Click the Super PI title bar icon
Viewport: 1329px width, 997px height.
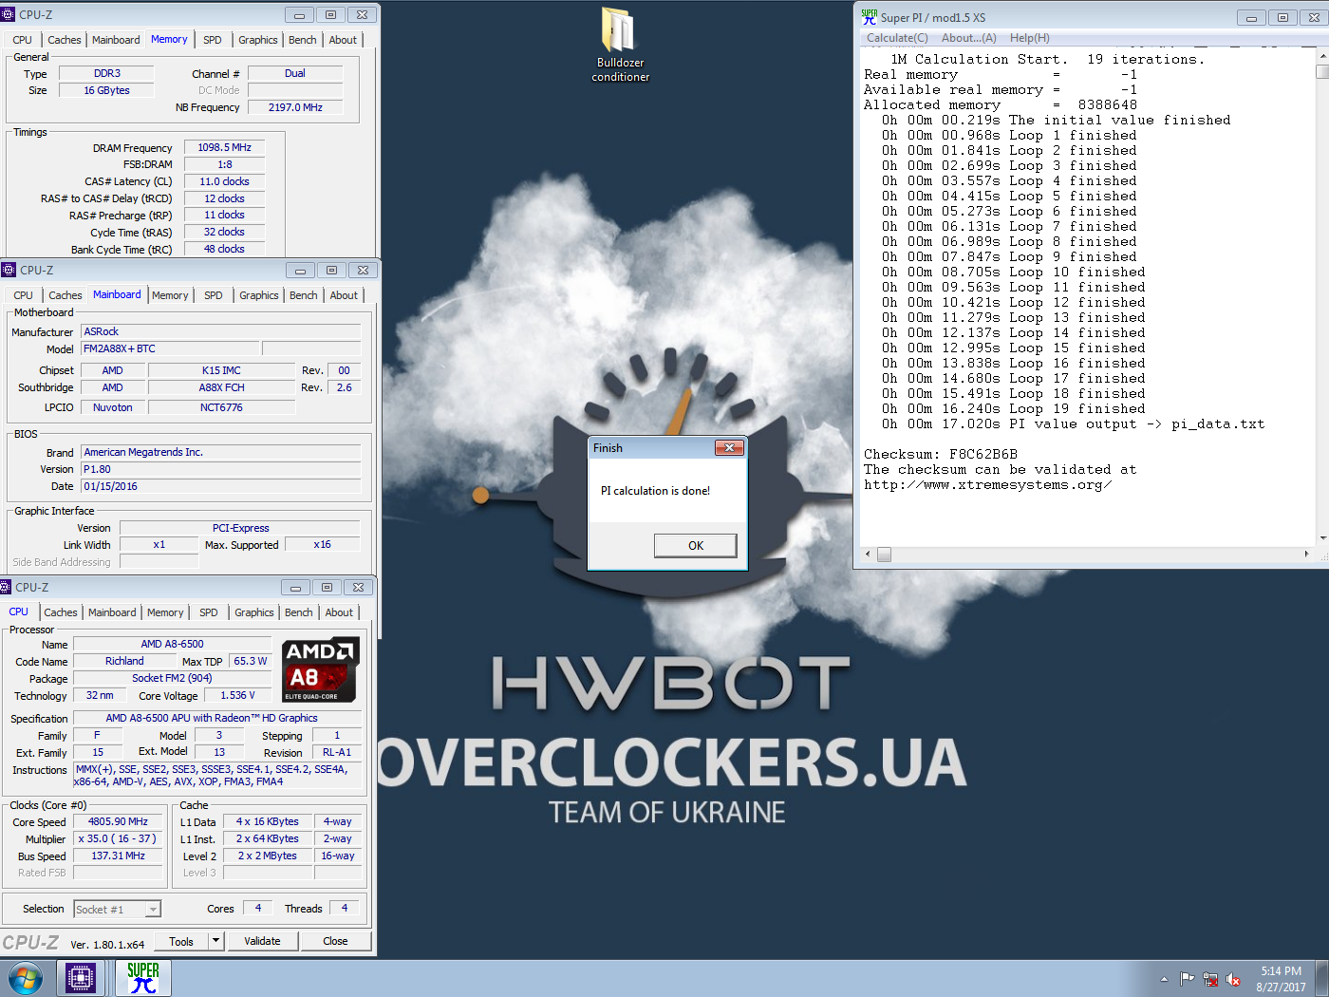click(x=869, y=17)
